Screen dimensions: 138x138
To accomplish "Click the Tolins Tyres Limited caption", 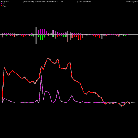I will [x=84, y=2].
